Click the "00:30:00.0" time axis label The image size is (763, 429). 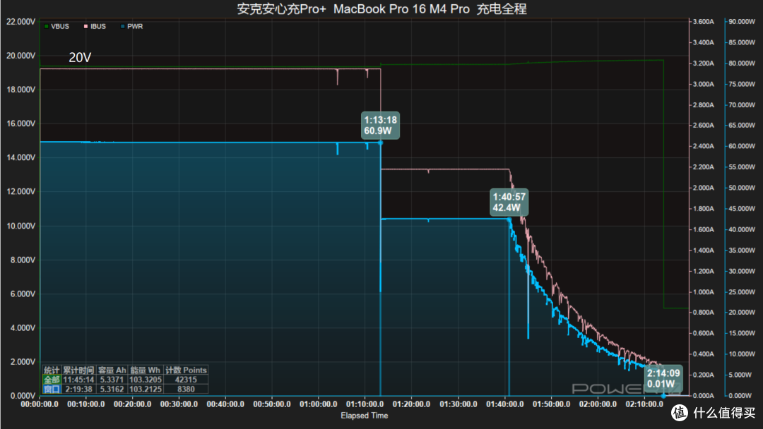click(x=179, y=404)
